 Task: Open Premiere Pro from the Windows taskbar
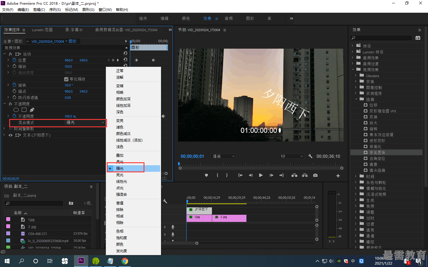pyautogui.click(x=81, y=261)
